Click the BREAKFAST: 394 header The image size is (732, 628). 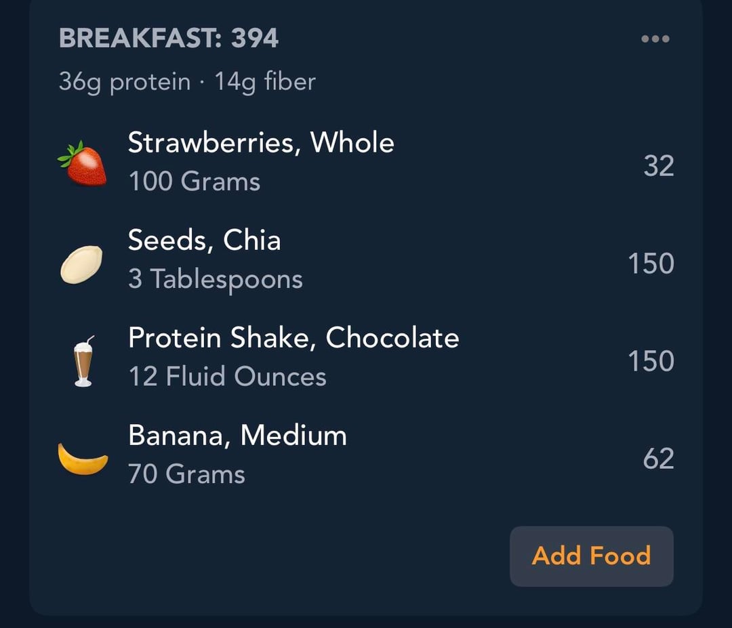click(169, 38)
